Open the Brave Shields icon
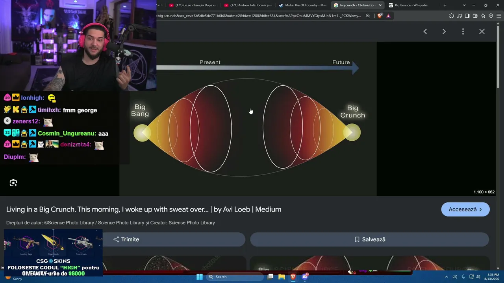Screen dimensions: 504x283 pyautogui.click(x=380, y=16)
